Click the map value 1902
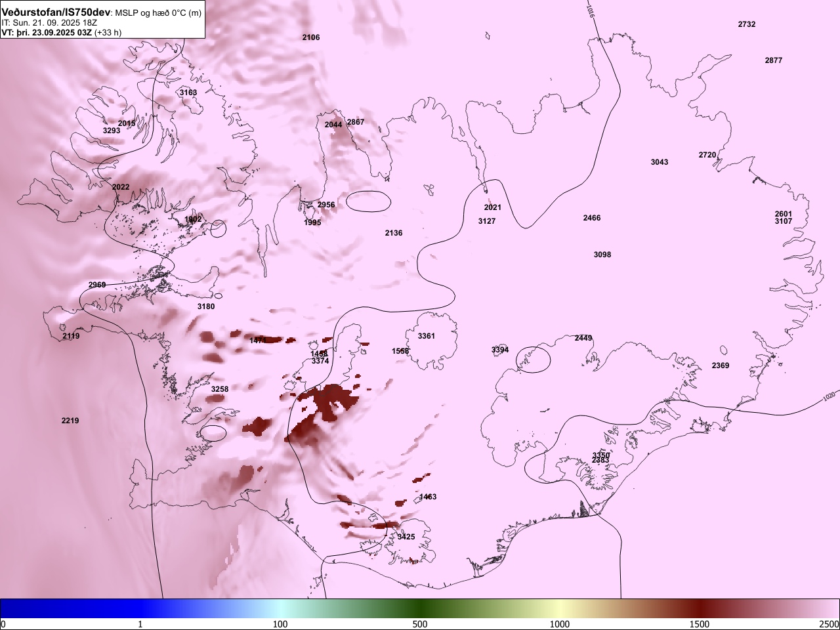Viewport: 840px width, 630px height. 194,219
